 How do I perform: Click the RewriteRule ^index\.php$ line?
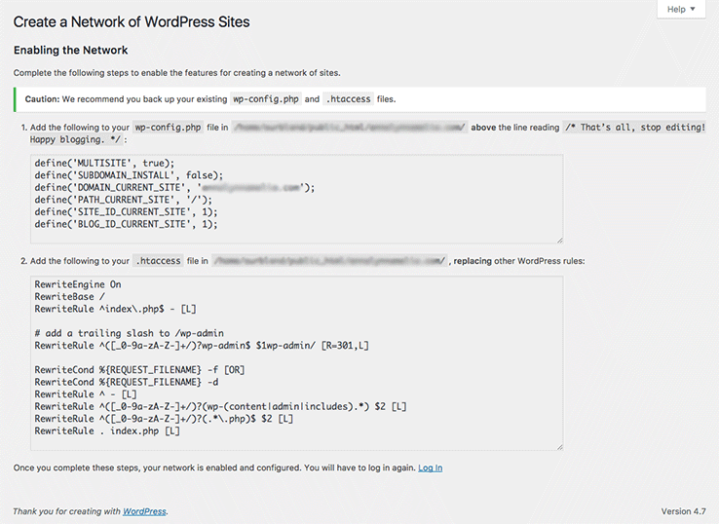pyautogui.click(x=115, y=309)
